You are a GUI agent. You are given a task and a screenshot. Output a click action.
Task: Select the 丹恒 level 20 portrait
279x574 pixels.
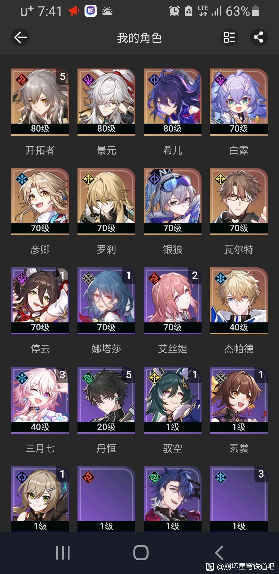click(x=106, y=400)
